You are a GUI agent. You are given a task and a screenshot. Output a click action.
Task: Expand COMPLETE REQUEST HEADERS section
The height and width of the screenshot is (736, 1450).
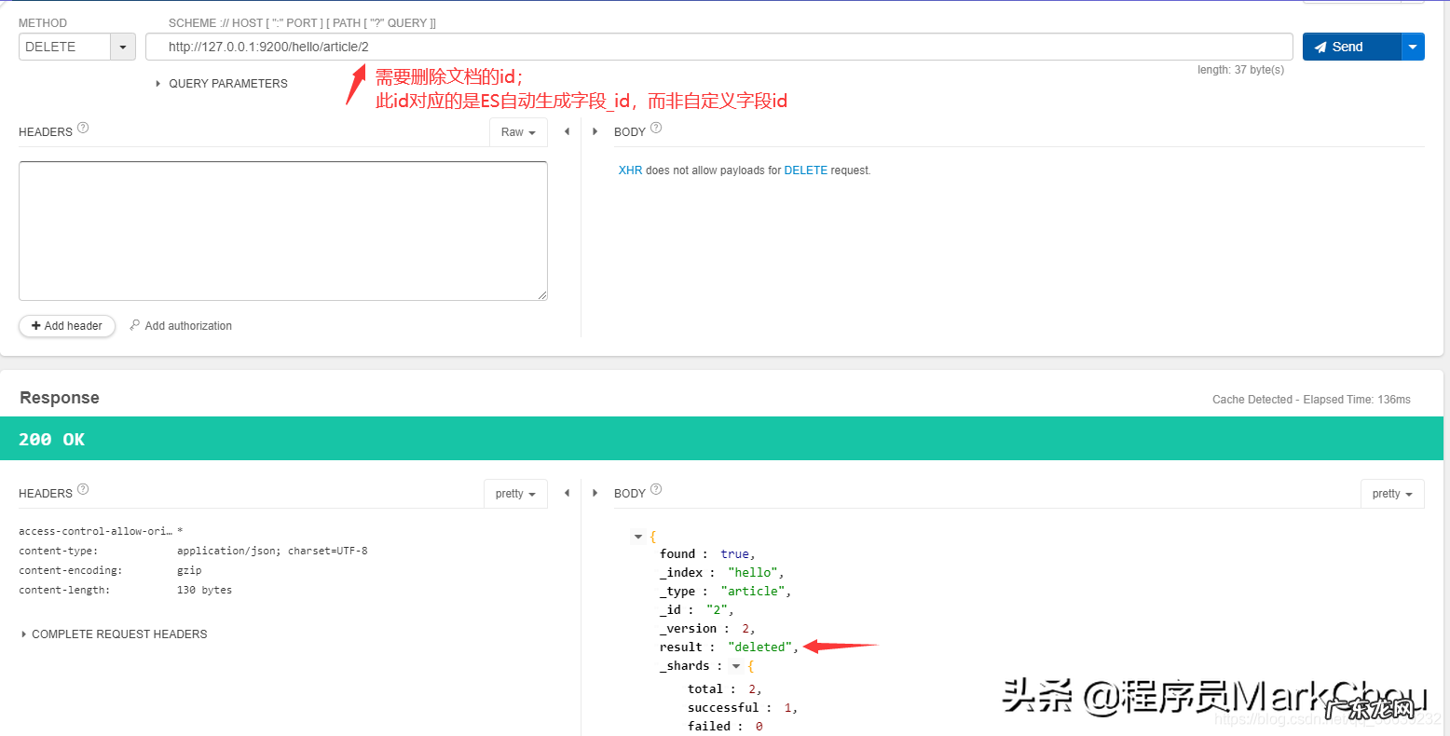click(x=114, y=634)
